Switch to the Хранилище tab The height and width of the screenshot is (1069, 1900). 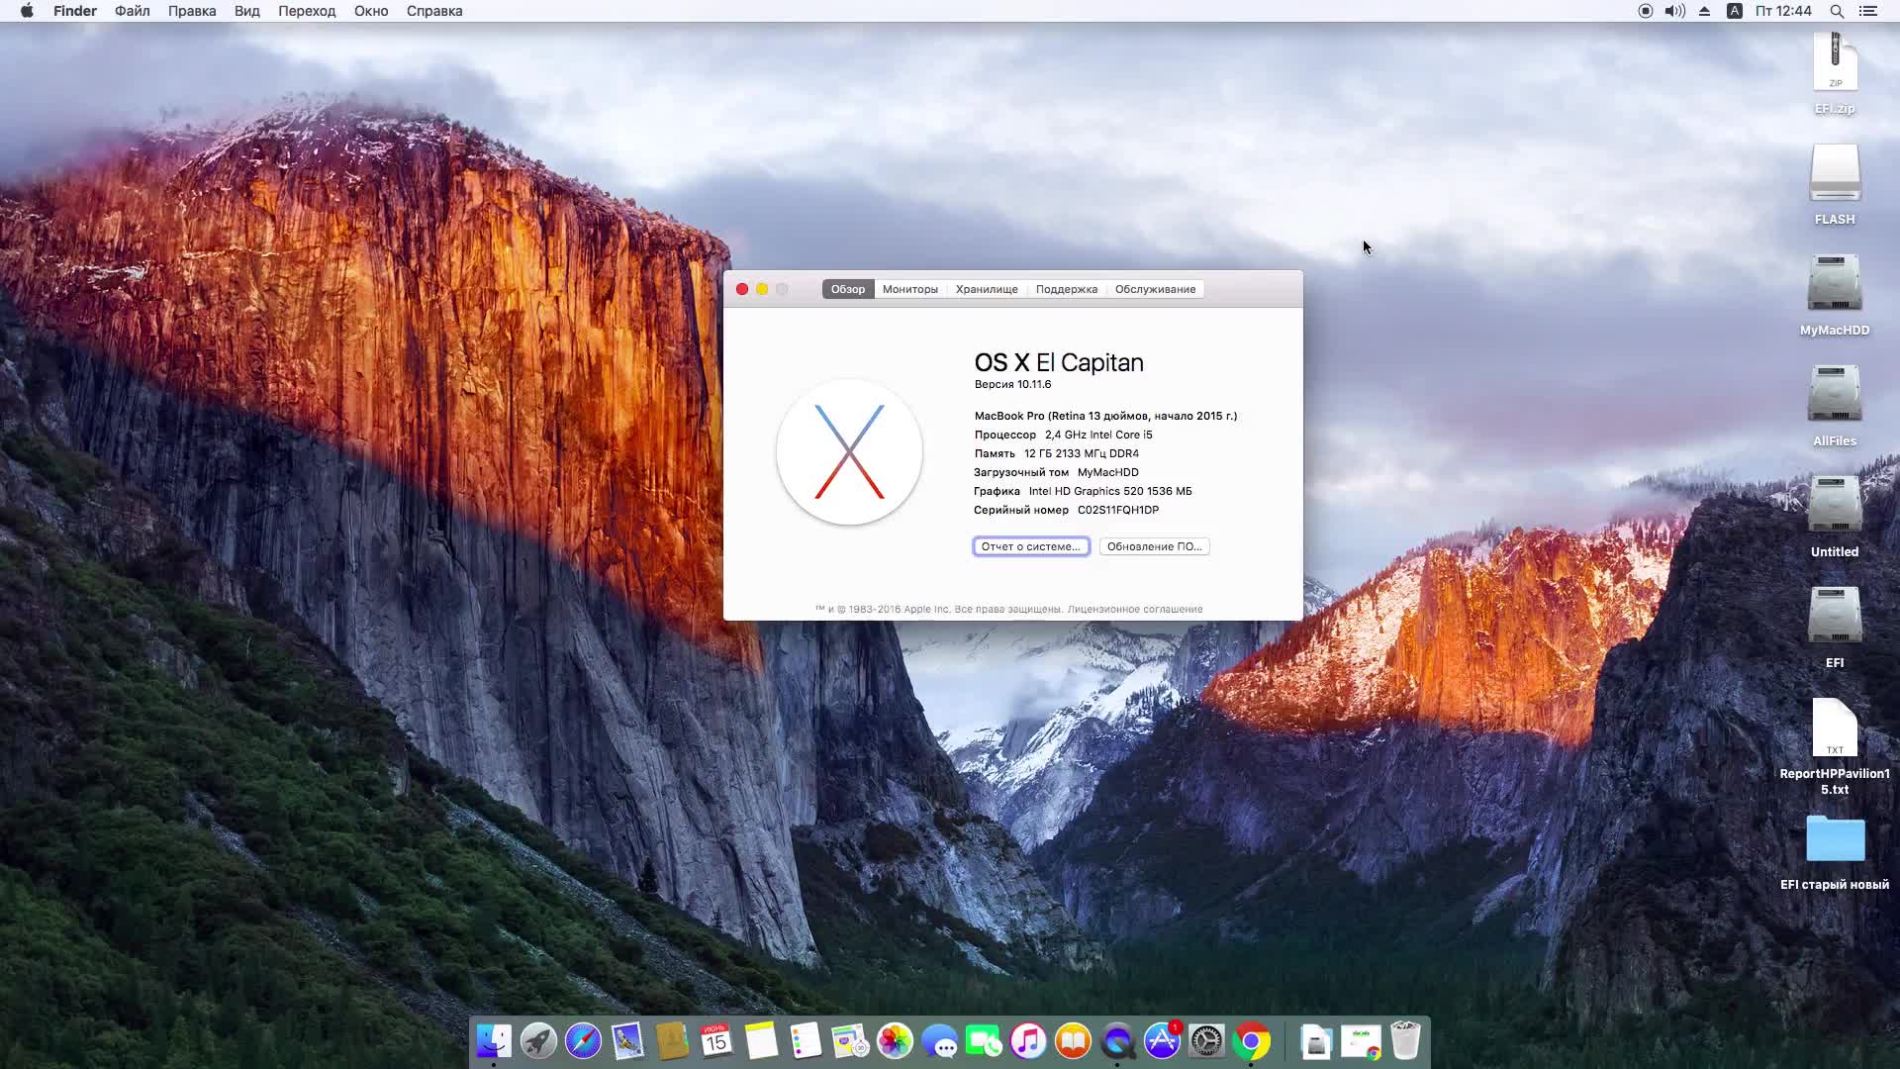pyautogui.click(x=987, y=289)
